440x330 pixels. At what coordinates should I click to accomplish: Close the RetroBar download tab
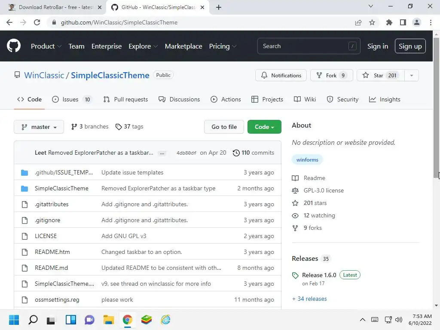pyautogui.click(x=99, y=7)
